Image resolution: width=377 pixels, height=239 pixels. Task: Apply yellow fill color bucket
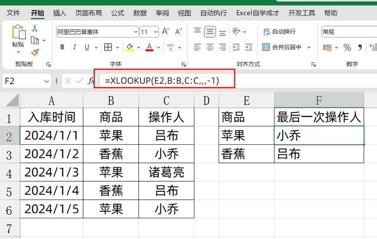click(130, 47)
